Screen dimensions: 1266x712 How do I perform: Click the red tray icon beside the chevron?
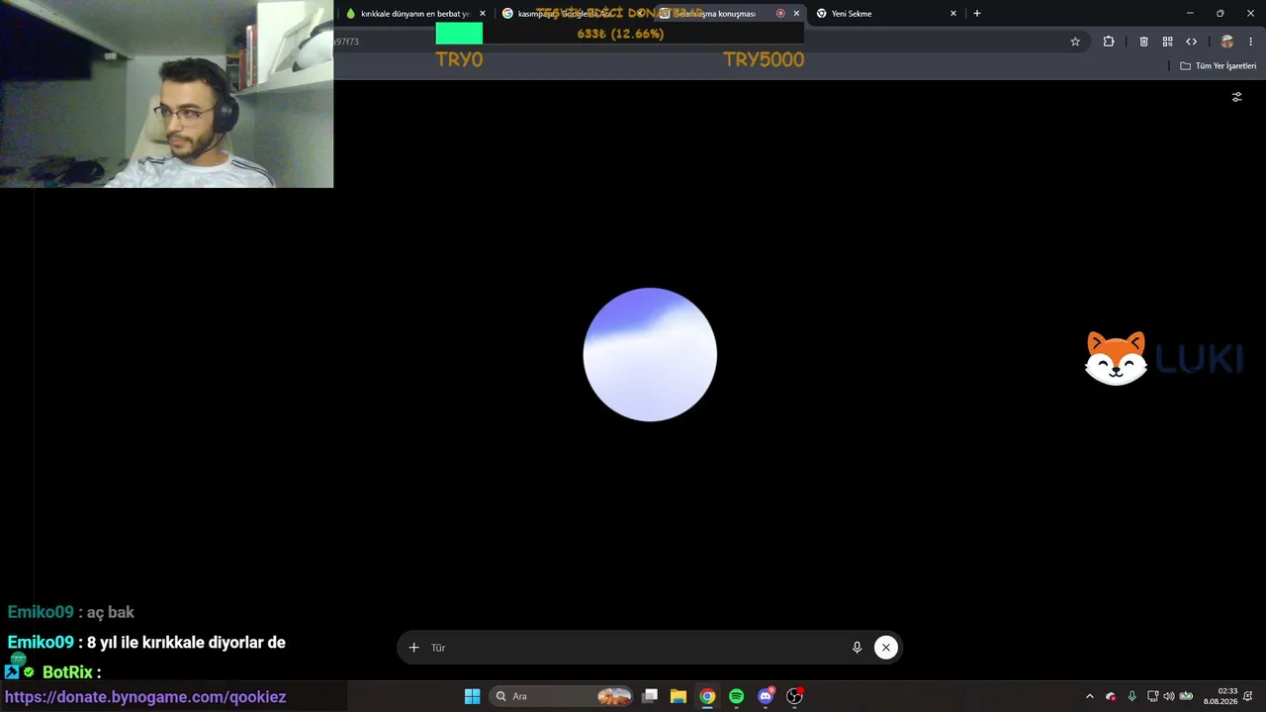(x=1111, y=696)
